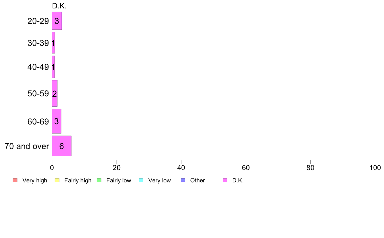Screen dimensions: 384x238
Task: Click the 20-29 age group label
Action: 38,21
